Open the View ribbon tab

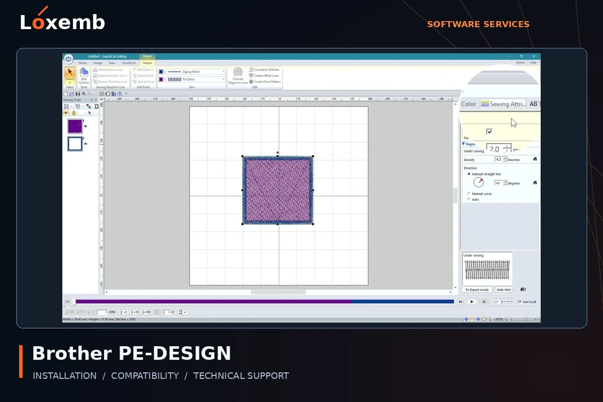coord(112,63)
